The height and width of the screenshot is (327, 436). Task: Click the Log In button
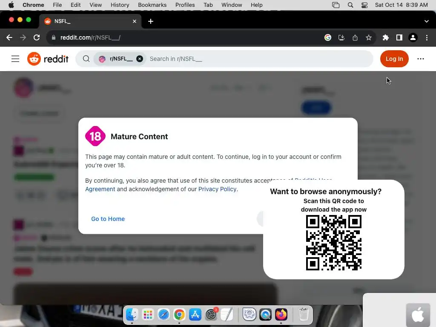394,59
